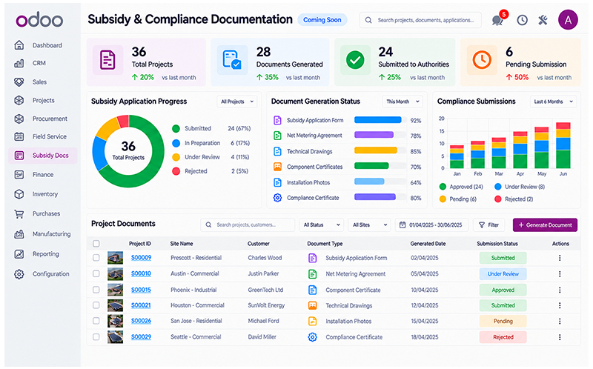Click the Finance sidebar icon
This screenshot has width=593, height=369.
tap(19, 175)
